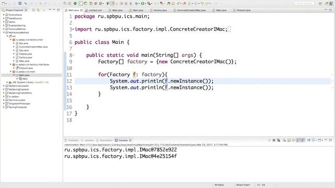Minimize the Console panel

tap(326, 140)
